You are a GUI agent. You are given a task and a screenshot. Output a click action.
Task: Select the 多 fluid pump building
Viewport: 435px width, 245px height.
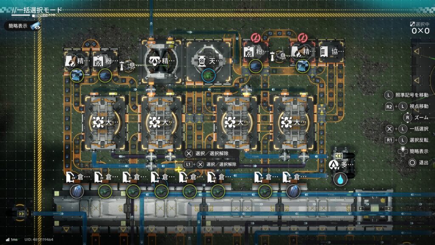coord(341,164)
